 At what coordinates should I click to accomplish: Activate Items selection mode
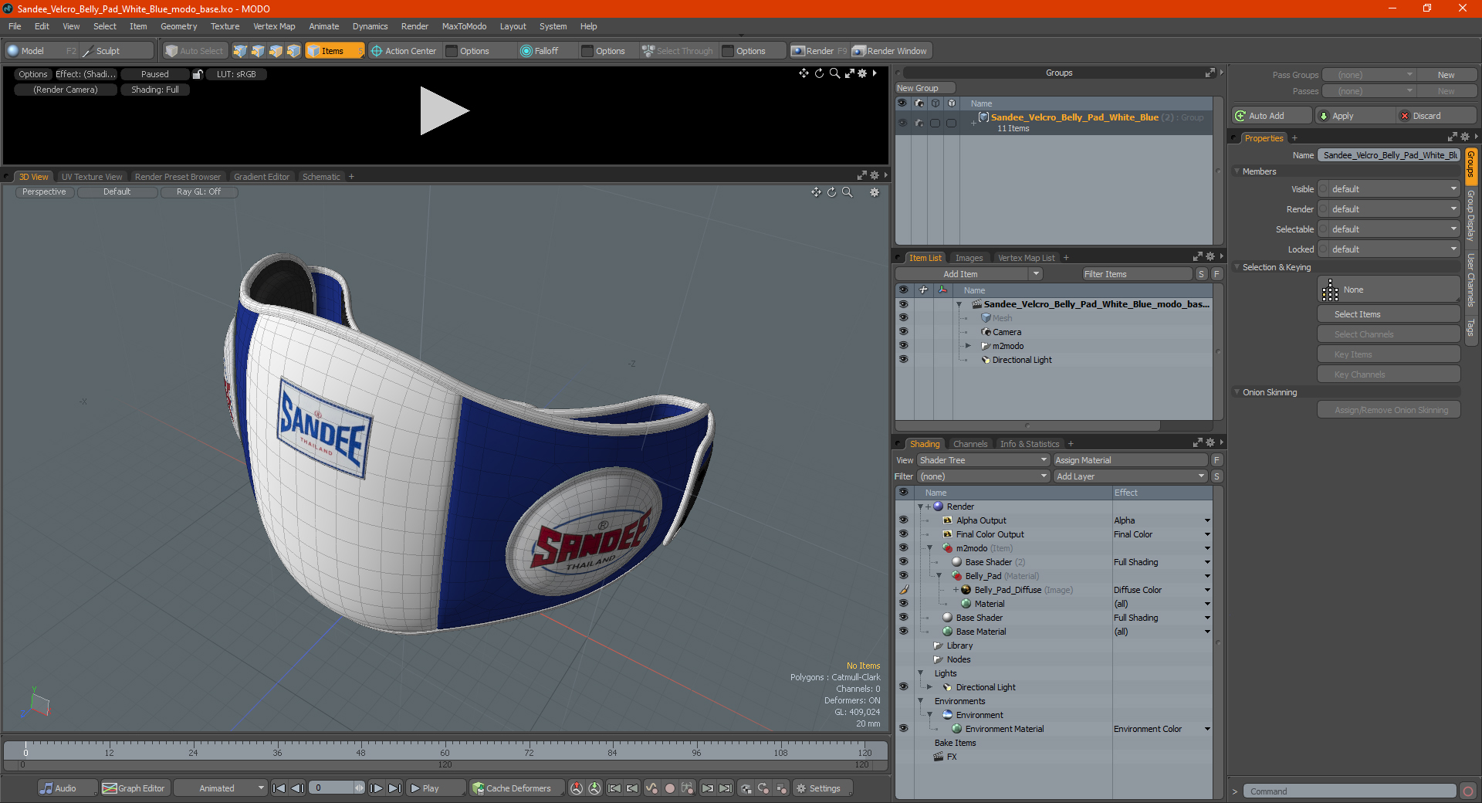click(334, 51)
